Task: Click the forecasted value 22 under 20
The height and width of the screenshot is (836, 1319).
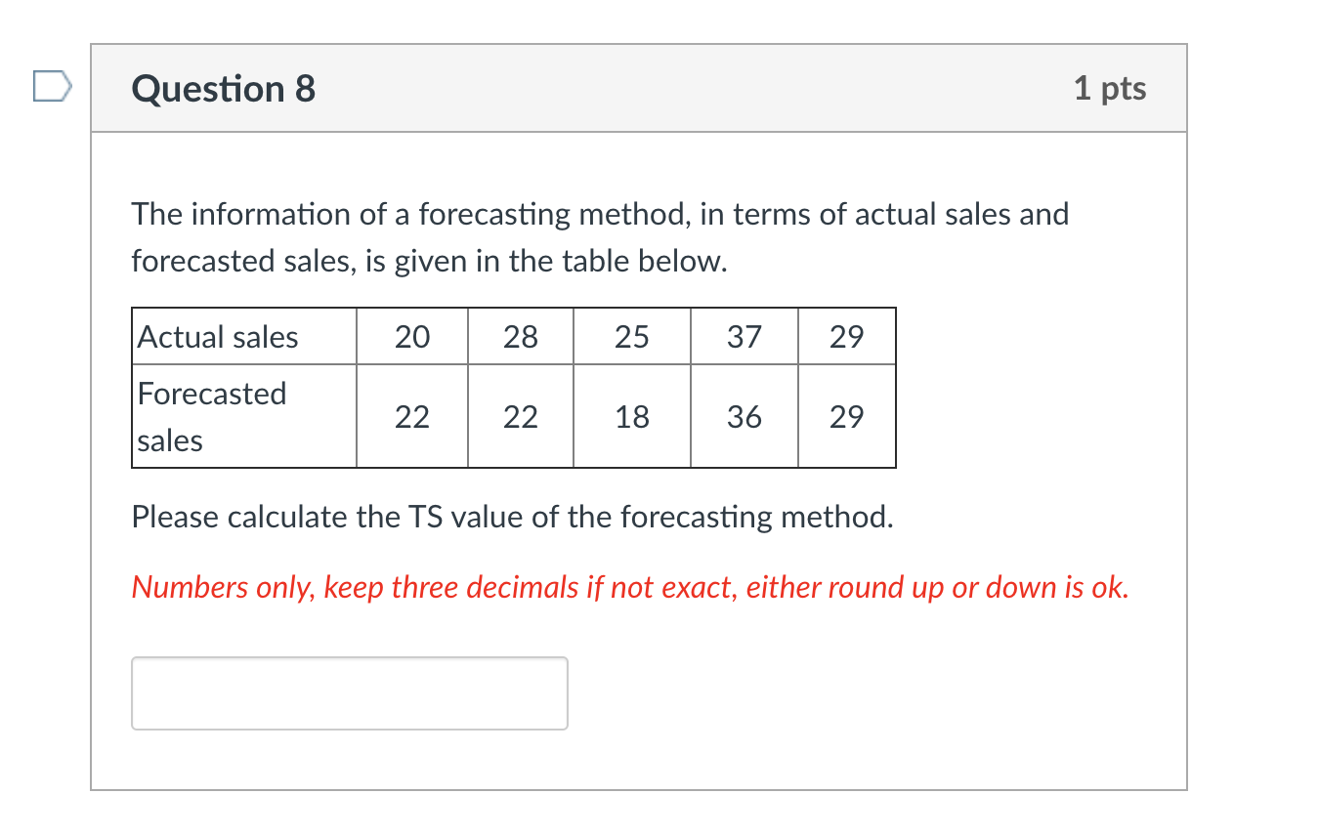Action: [x=412, y=416]
